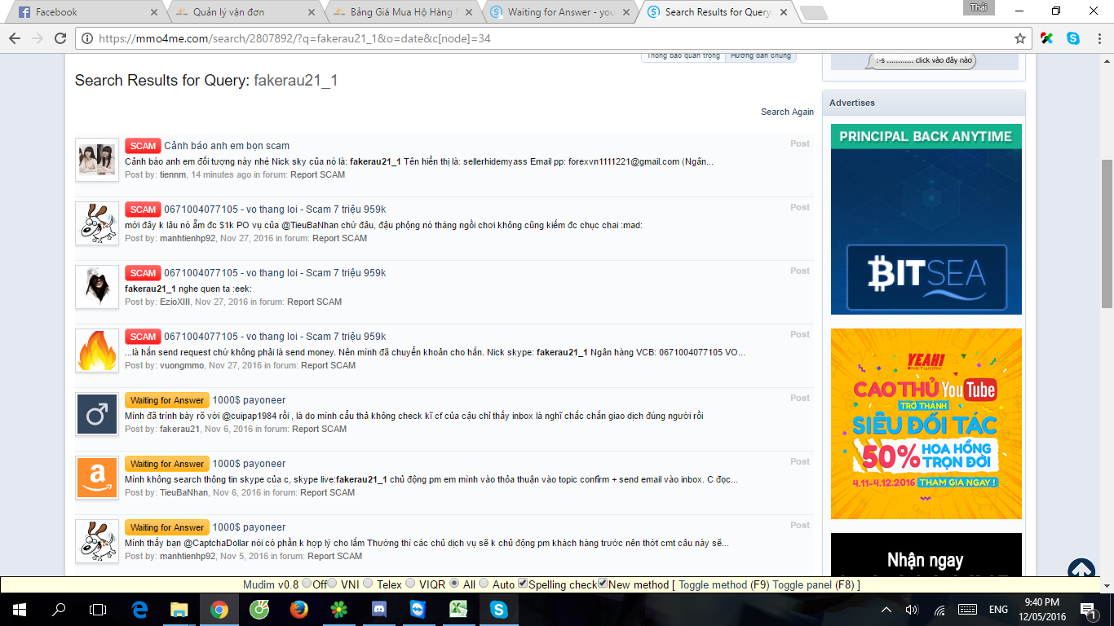Open the Hướng dẫn chung tab
The height and width of the screenshot is (626, 1114).
[x=760, y=55]
